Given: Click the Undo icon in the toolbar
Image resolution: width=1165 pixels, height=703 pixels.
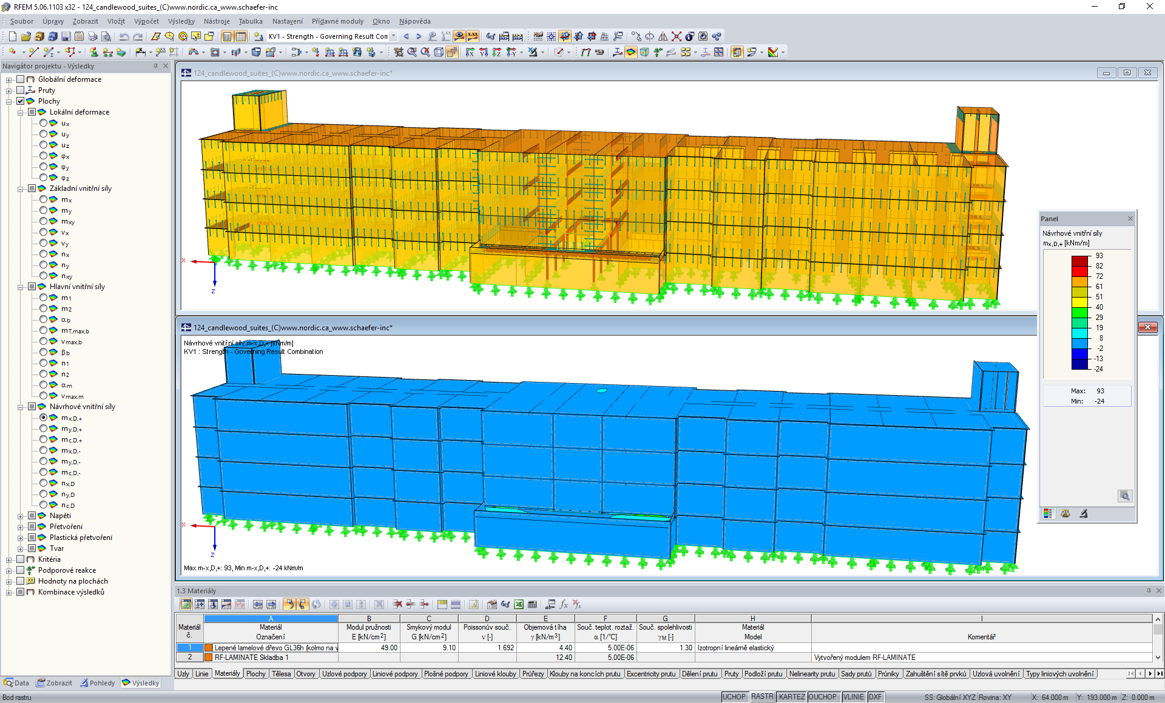Looking at the screenshot, I should pyautogui.click(x=124, y=36).
